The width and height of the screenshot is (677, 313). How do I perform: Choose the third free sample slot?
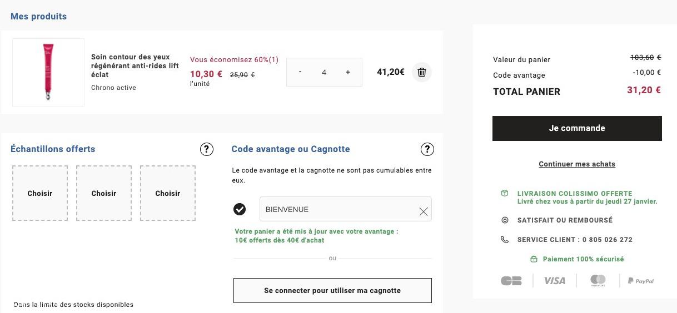coord(168,193)
